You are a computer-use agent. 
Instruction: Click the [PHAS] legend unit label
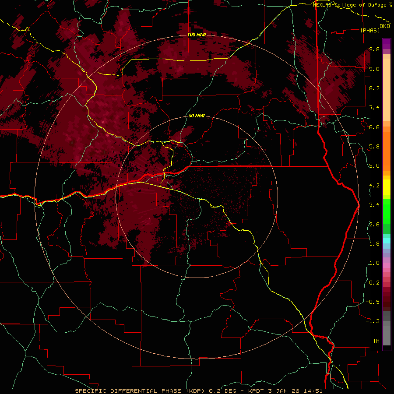coord(370,30)
